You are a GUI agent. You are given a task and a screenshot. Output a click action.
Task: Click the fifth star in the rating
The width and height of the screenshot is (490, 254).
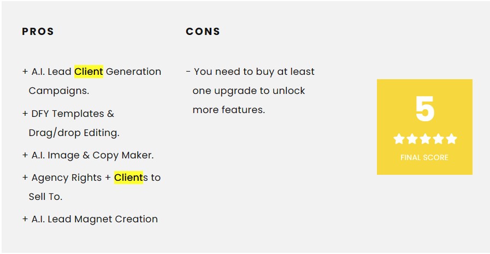click(x=451, y=139)
